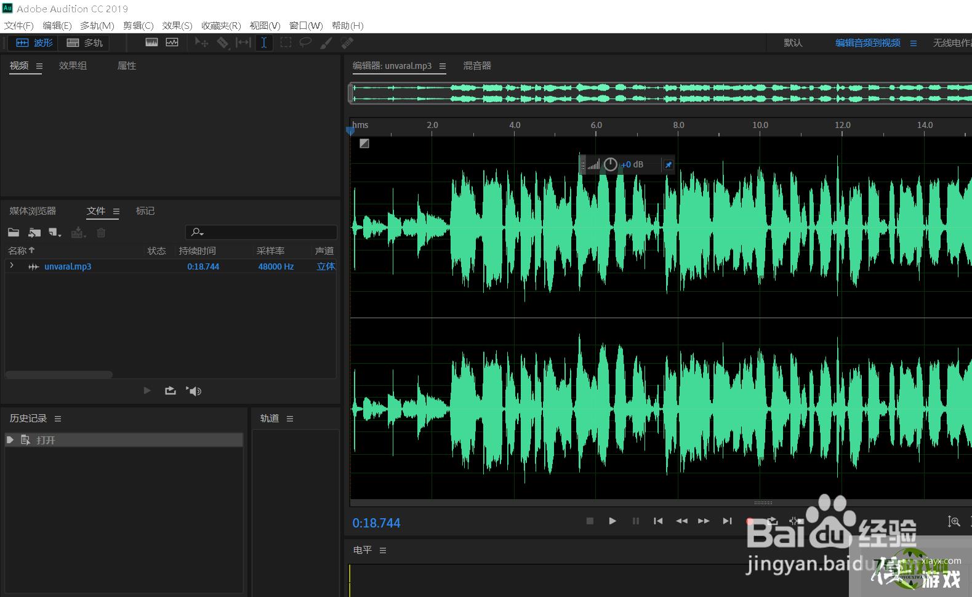Open the 视图 menu
The width and height of the screenshot is (972, 597).
(x=265, y=25)
